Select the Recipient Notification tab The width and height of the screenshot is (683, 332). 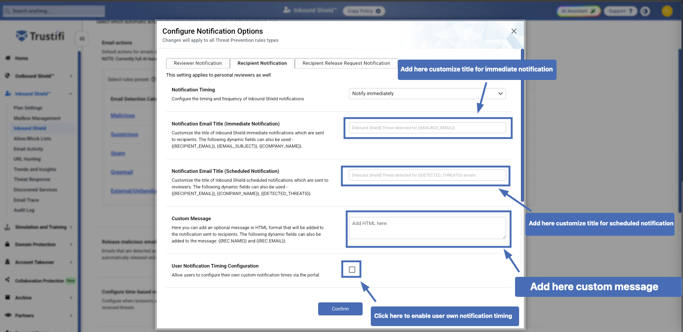coord(262,63)
